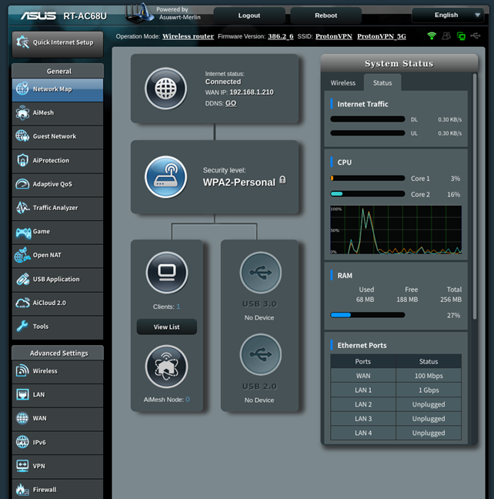The image size is (494, 499).
Task: Click the AiMesh Node count 0
Action: tap(188, 400)
